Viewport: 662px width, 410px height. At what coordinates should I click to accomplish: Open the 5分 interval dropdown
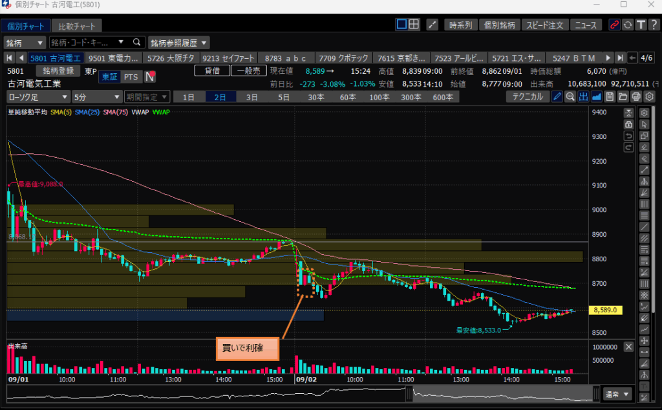(x=96, y=97)
